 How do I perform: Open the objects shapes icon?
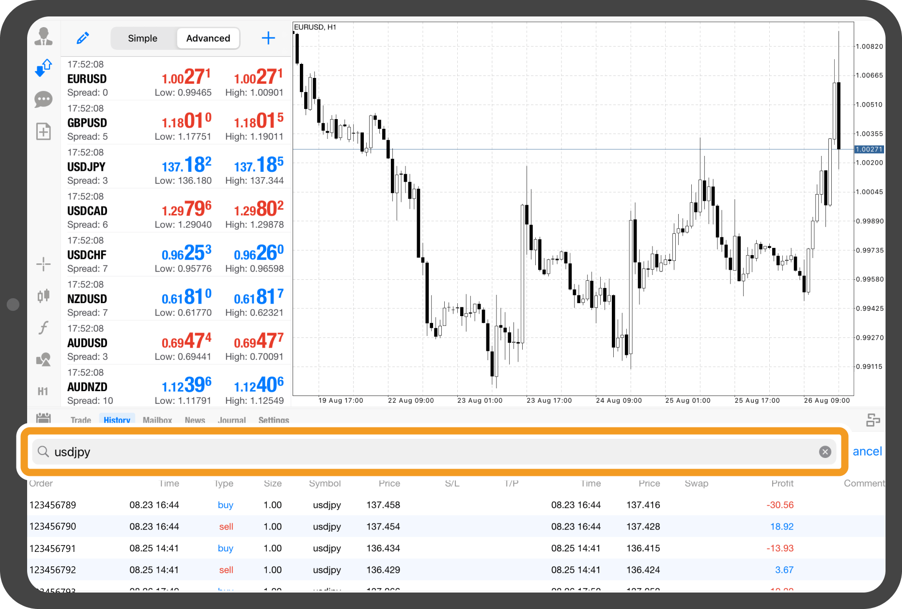[x=44, y=359]
